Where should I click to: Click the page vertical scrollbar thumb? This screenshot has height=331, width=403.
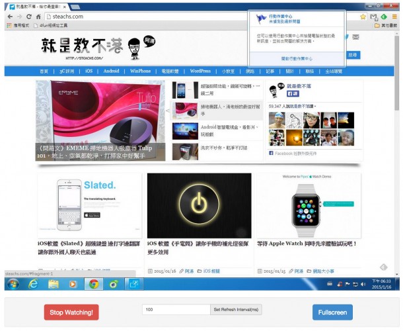coord(397,73)
